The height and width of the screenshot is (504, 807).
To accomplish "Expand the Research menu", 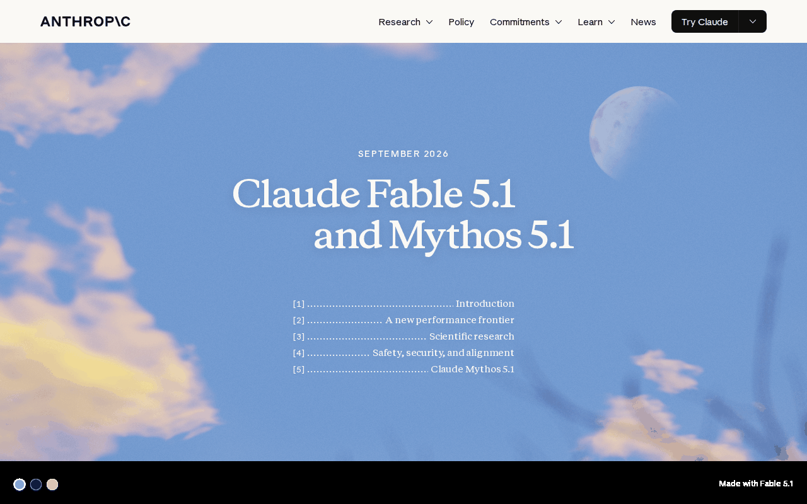I will 405,21.
